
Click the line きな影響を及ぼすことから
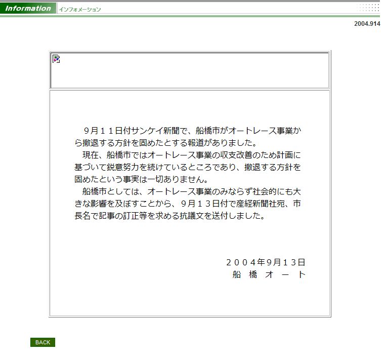coord(188,204)
